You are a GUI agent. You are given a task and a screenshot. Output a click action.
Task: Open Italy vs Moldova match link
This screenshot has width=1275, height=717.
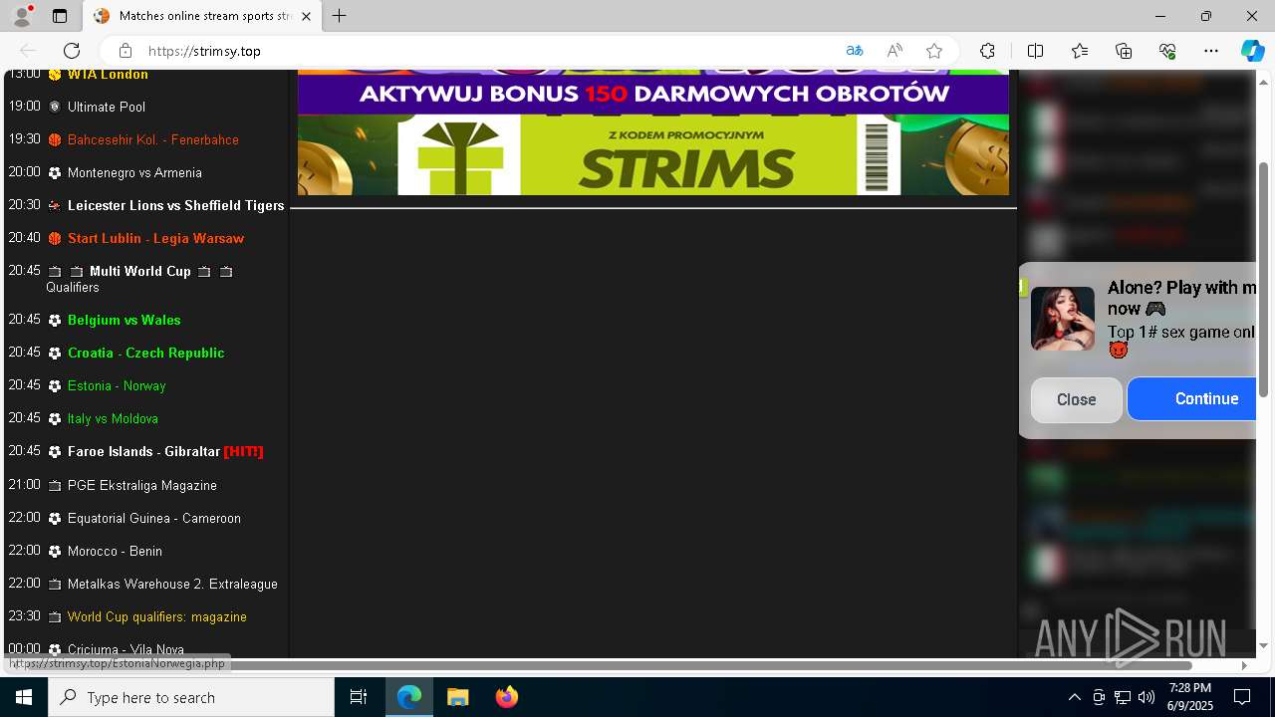pos(113,418)
